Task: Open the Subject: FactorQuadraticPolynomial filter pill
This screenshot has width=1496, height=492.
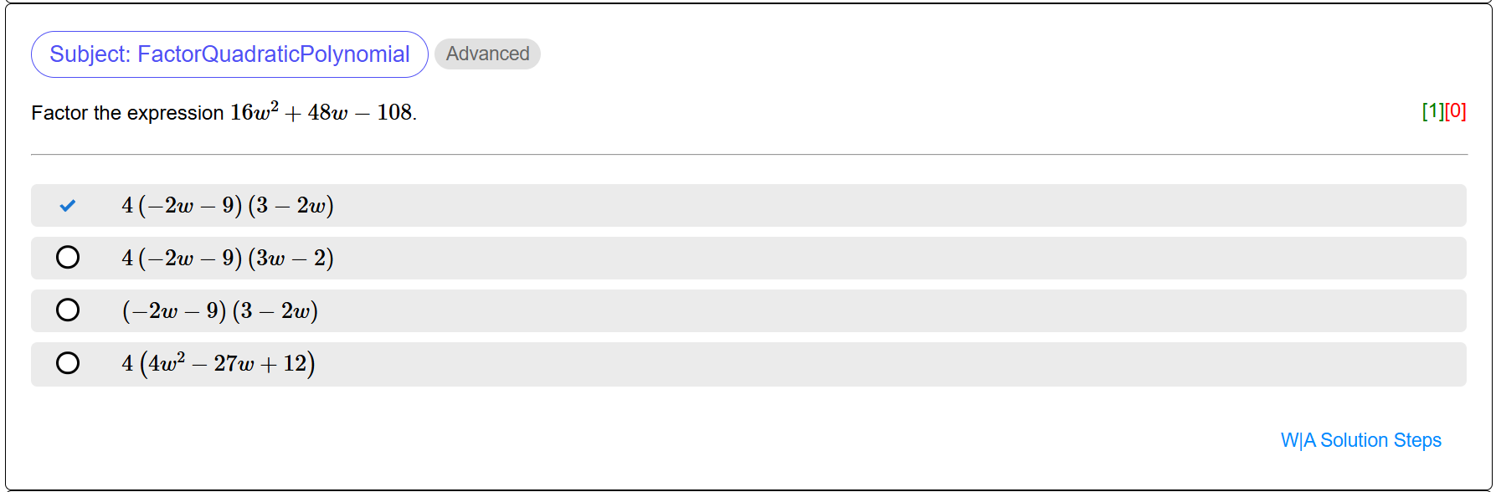Action: 228,54
